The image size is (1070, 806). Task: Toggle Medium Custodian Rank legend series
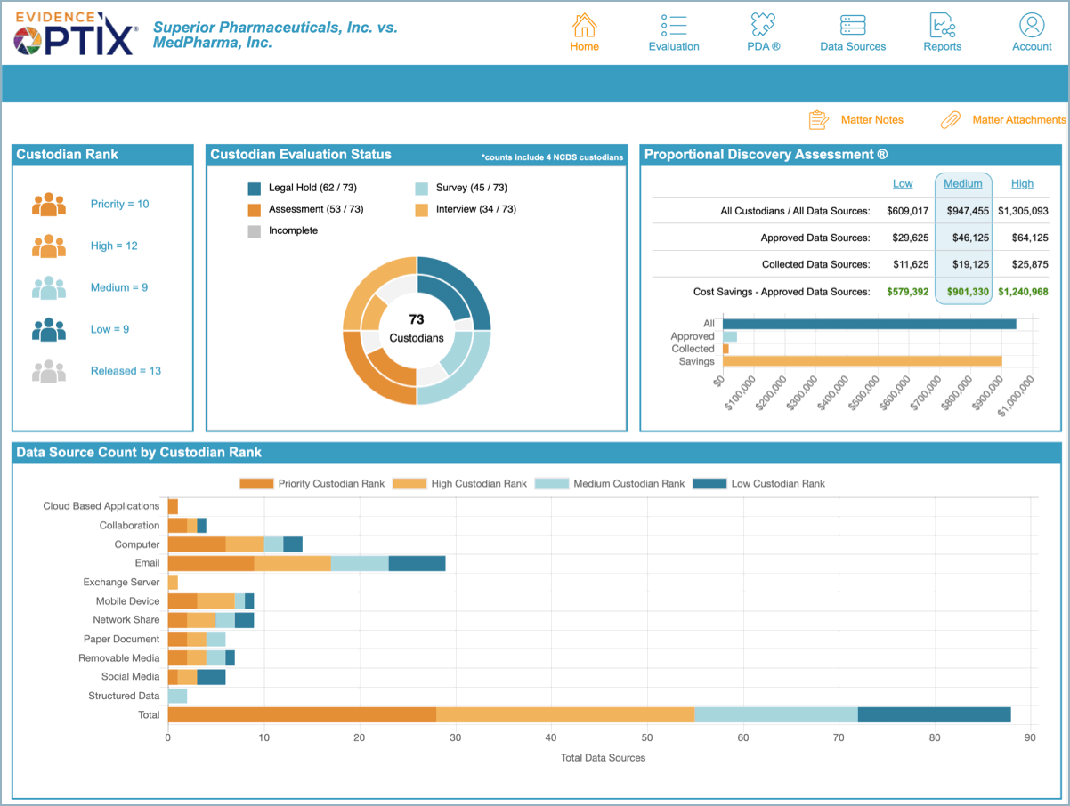coord(551,484)
